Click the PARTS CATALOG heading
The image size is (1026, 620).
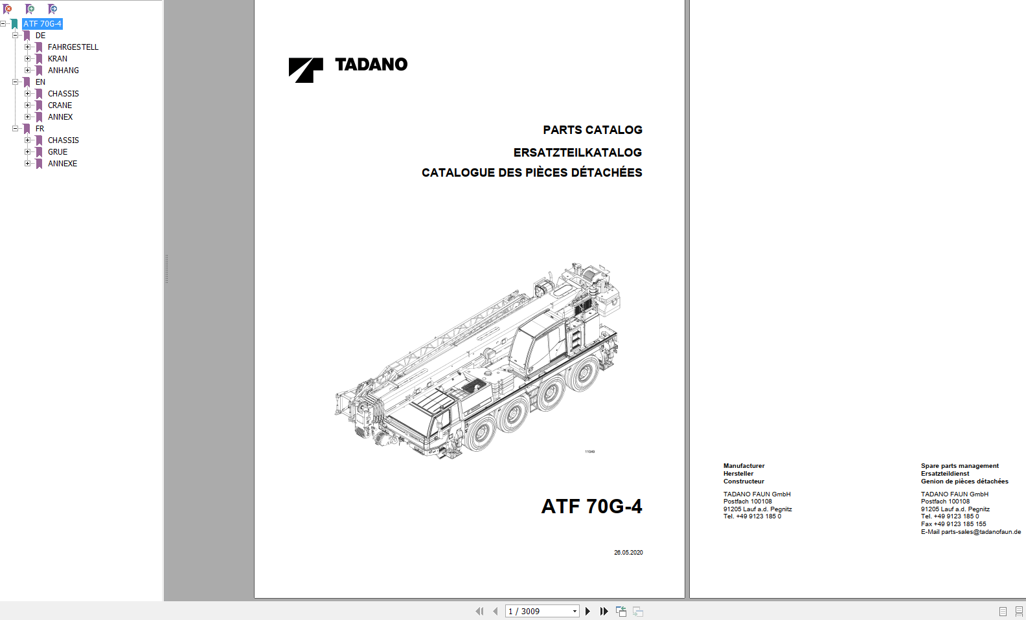(x=593, y=130)
